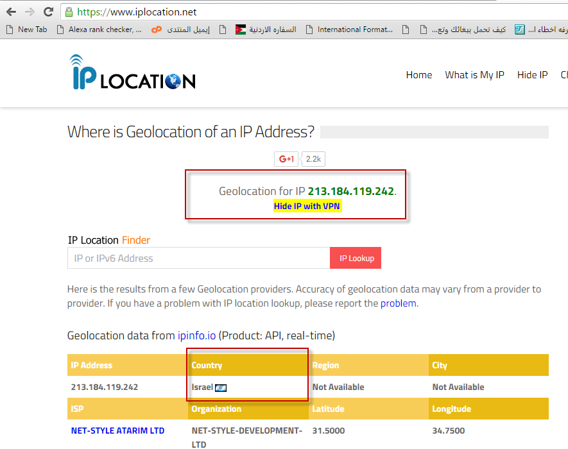Open the International Format bookmark

(x=349, y=30)
